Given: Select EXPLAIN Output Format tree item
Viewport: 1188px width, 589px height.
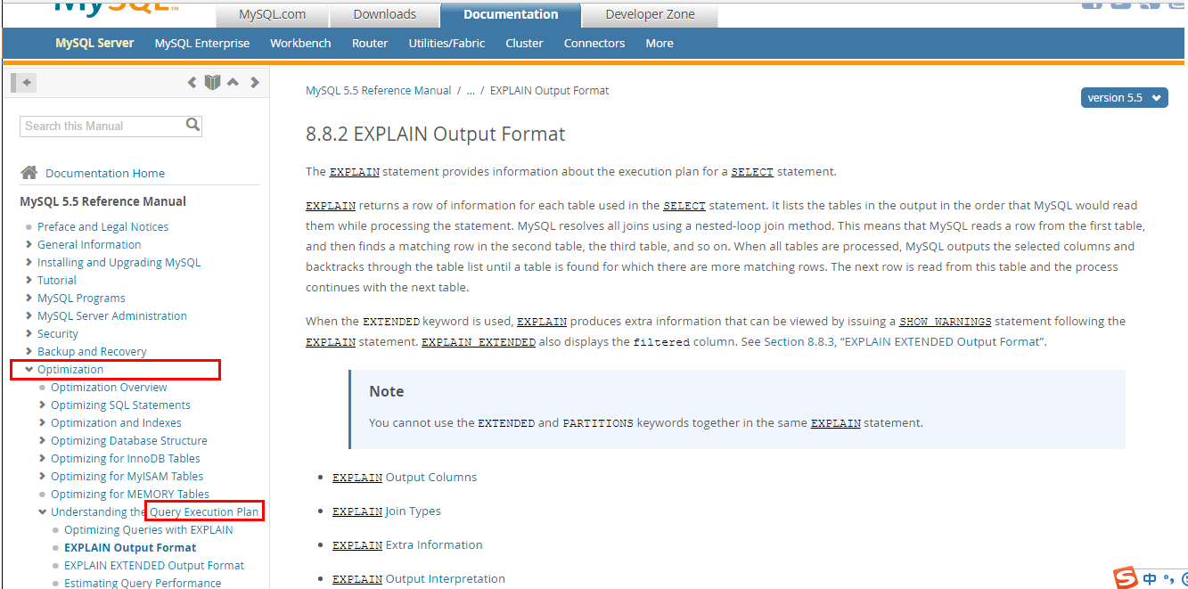Looking at the screenshot, I should click(130, 547).
